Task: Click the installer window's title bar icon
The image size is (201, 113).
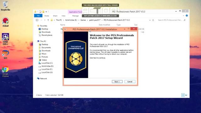Action: coord(65,29)
